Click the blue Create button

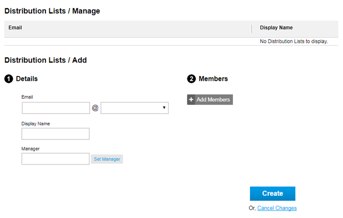coord(272,194)
